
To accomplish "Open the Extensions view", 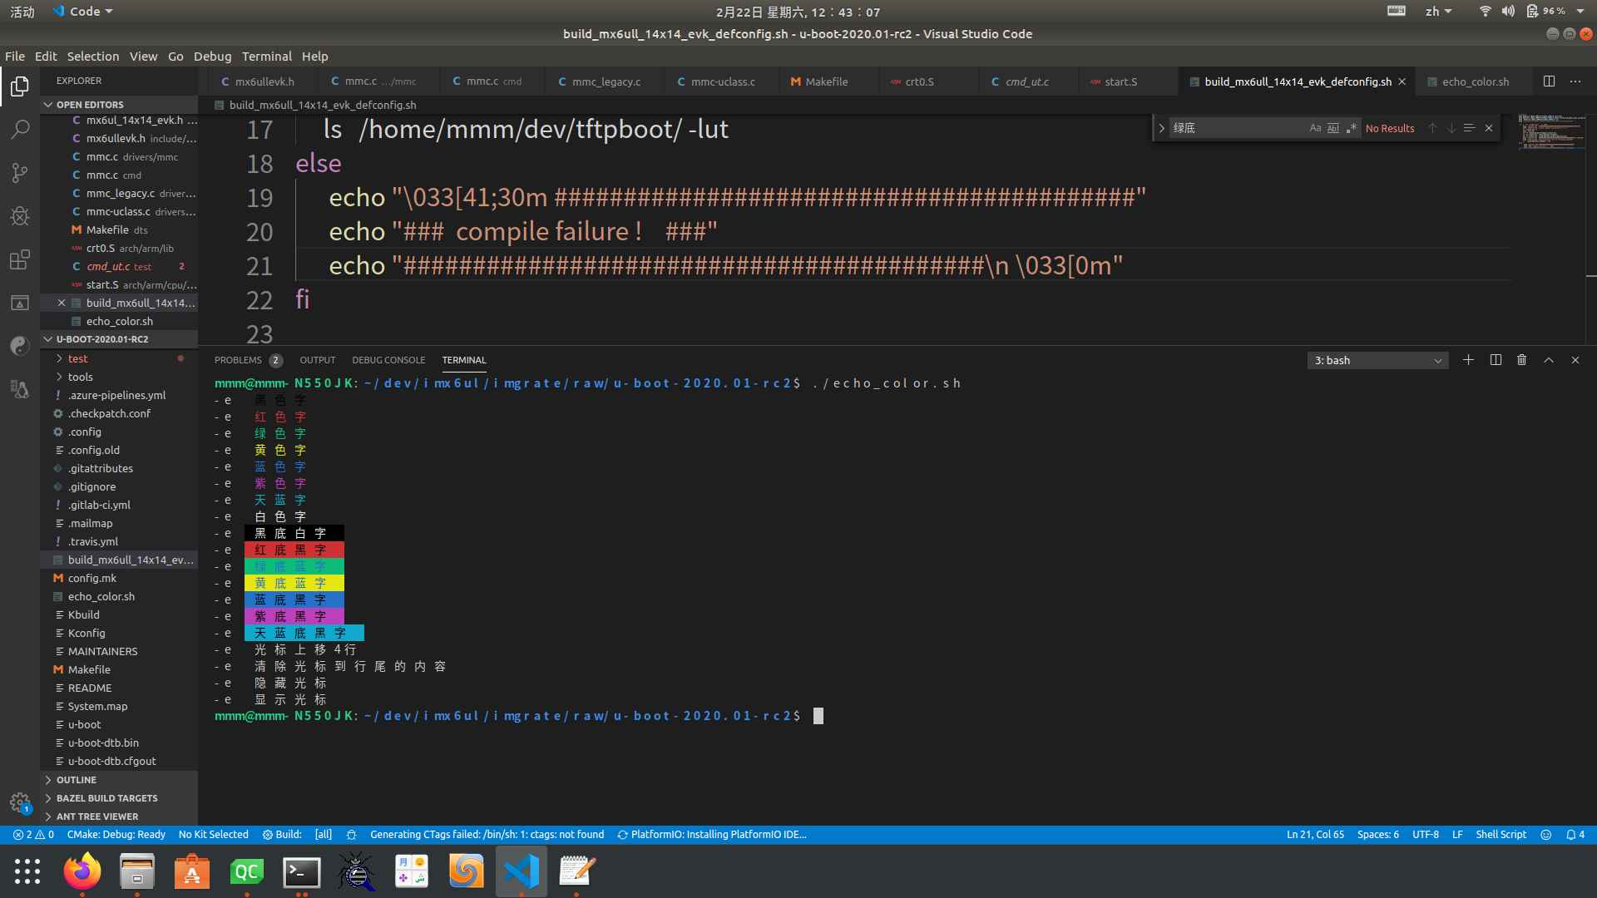I will [20, 259].
